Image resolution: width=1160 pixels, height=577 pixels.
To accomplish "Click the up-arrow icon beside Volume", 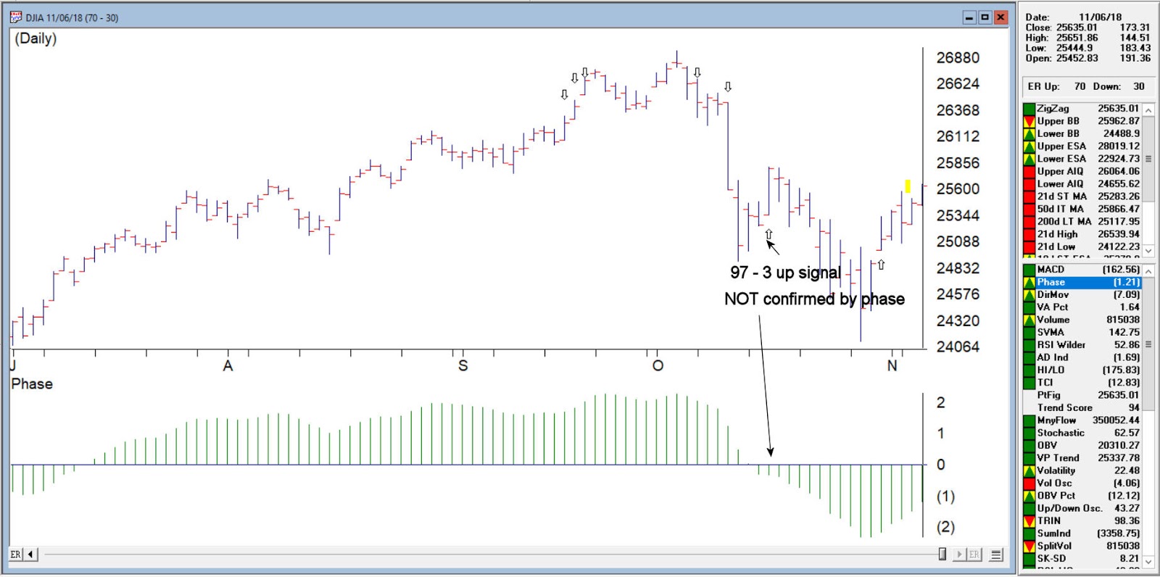I will (1029, 320).
